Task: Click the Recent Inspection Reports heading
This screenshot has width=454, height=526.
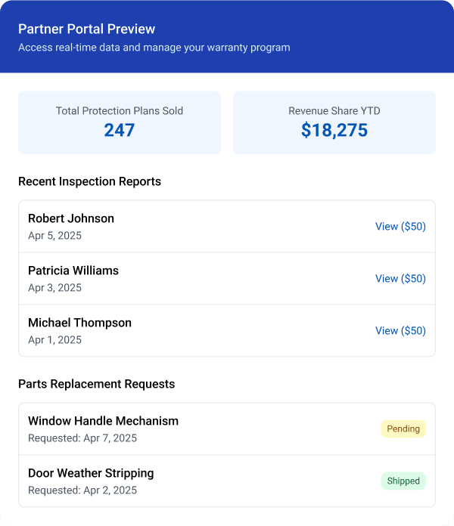Action: [89, 181]
